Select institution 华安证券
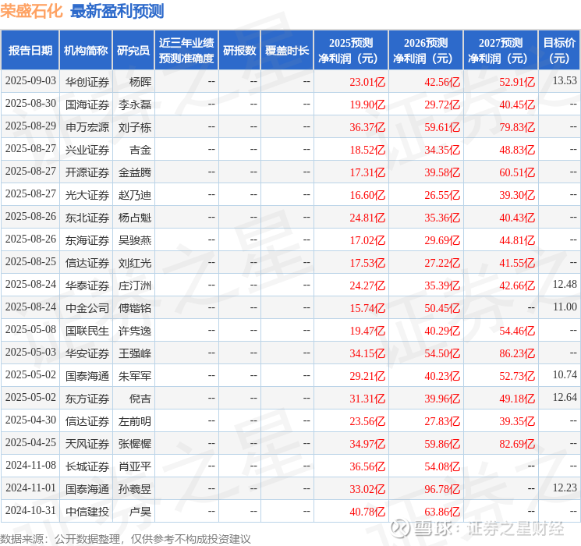Image resolution: width=581 pixels, height=546 pixels. click(x=87, y=353)
